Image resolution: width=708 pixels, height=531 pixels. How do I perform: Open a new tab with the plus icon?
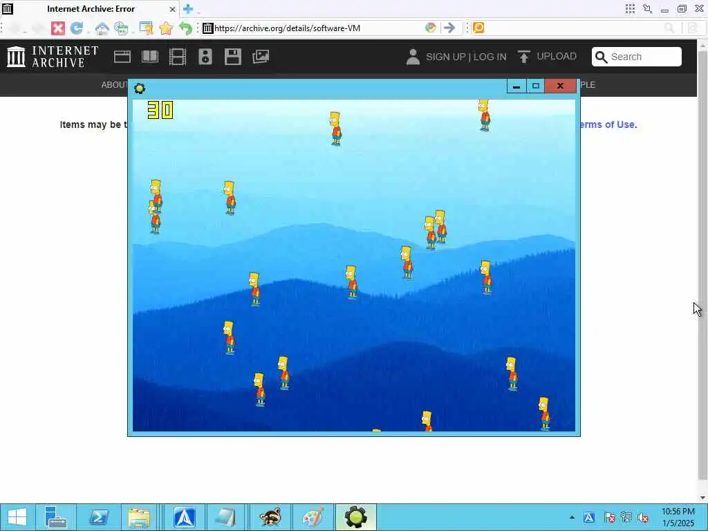[188, 8]
